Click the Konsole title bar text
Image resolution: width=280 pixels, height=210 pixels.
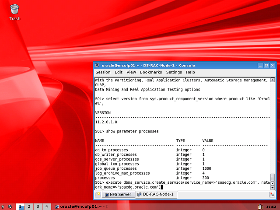coord(148,65)
